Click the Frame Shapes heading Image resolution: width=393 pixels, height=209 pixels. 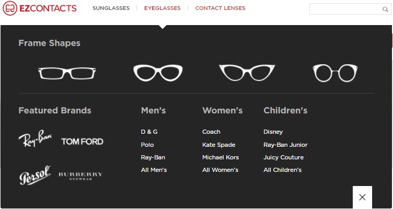tap(49, 43)
